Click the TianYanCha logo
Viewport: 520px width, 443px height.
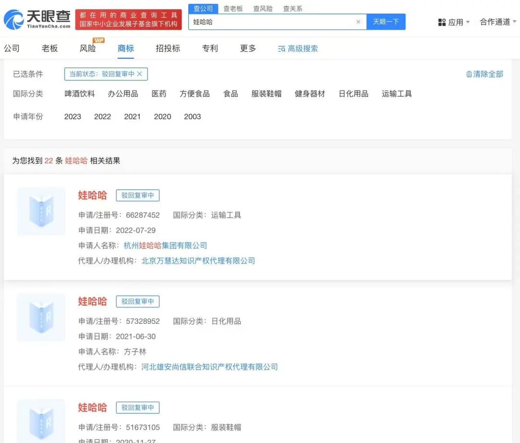(x=37, y=20)
